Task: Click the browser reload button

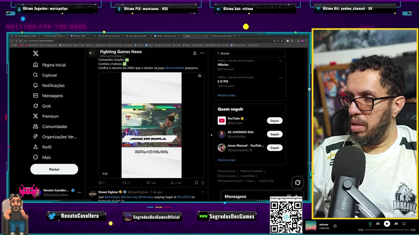Action: [20, 41]
